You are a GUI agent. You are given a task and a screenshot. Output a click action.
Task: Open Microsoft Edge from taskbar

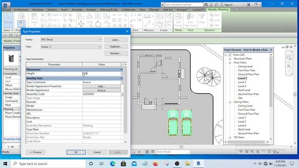113,164
